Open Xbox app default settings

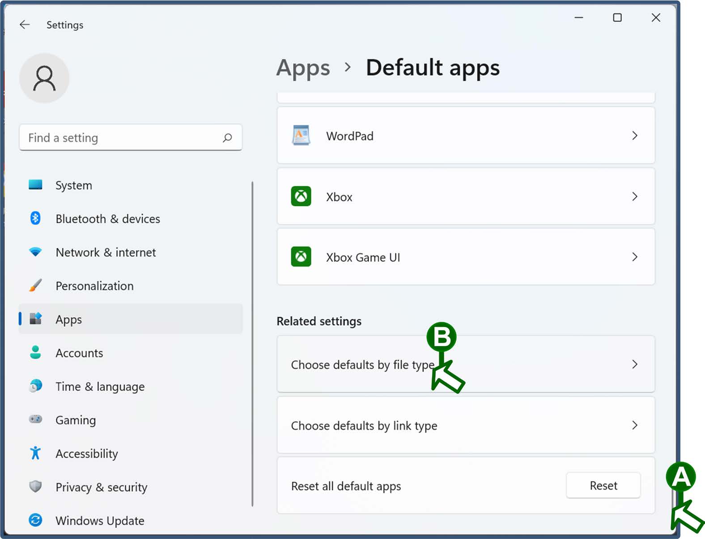(x=466, y=196)
